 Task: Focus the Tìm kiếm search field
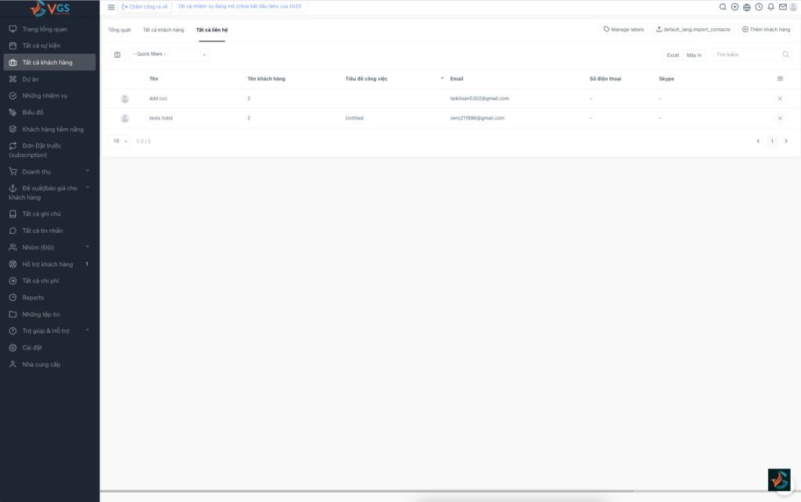click(x=752, y=55)
